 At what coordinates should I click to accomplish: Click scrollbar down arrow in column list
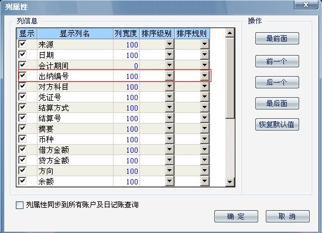point(230,181)
